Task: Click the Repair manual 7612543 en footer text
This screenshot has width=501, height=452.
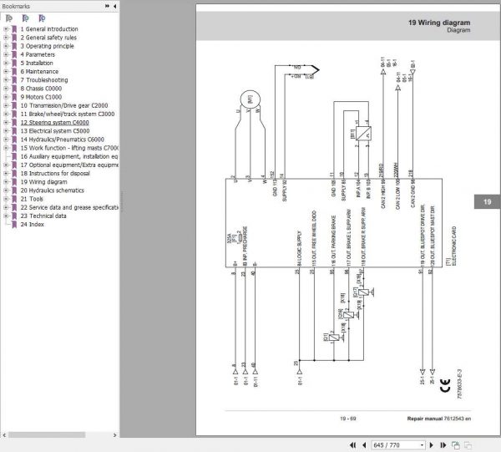Action: pos(439,419)
